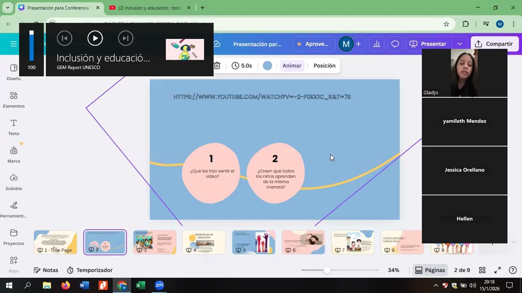The image size is (522, 293).
Task: Edit the presentation title field
Action: coord(257,44)
